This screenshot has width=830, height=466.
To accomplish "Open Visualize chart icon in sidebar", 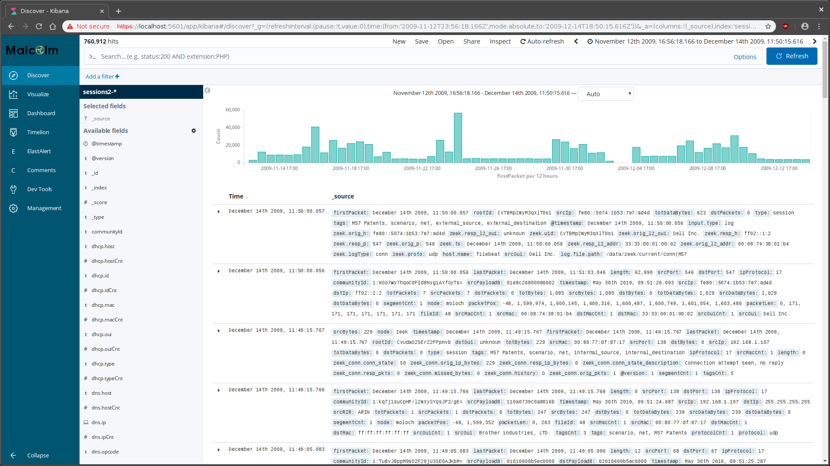I will pyautogui.click(x=13, y=94).
